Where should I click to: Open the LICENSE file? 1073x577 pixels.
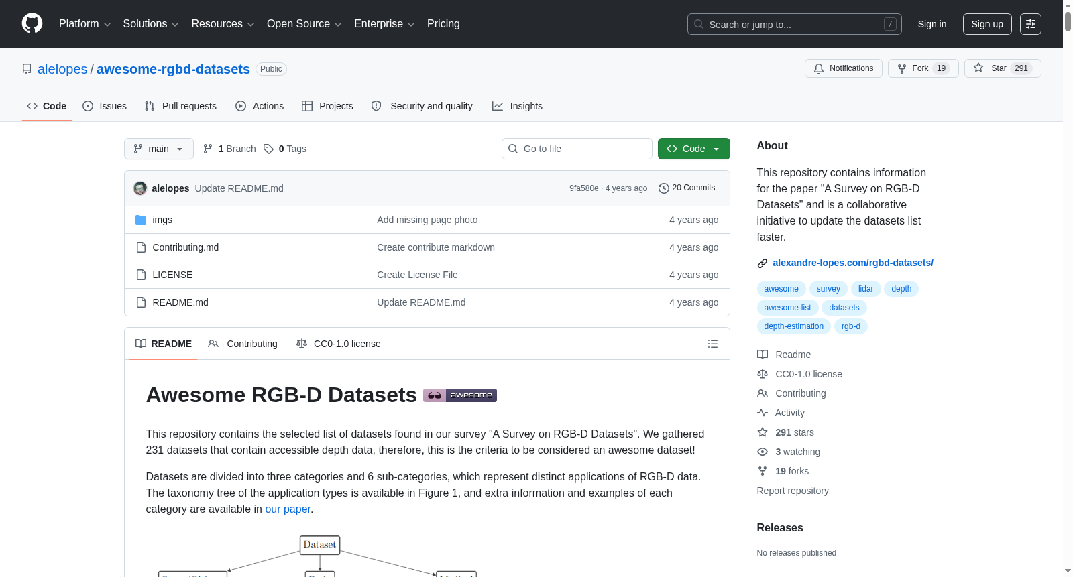(x=172, y=275)
